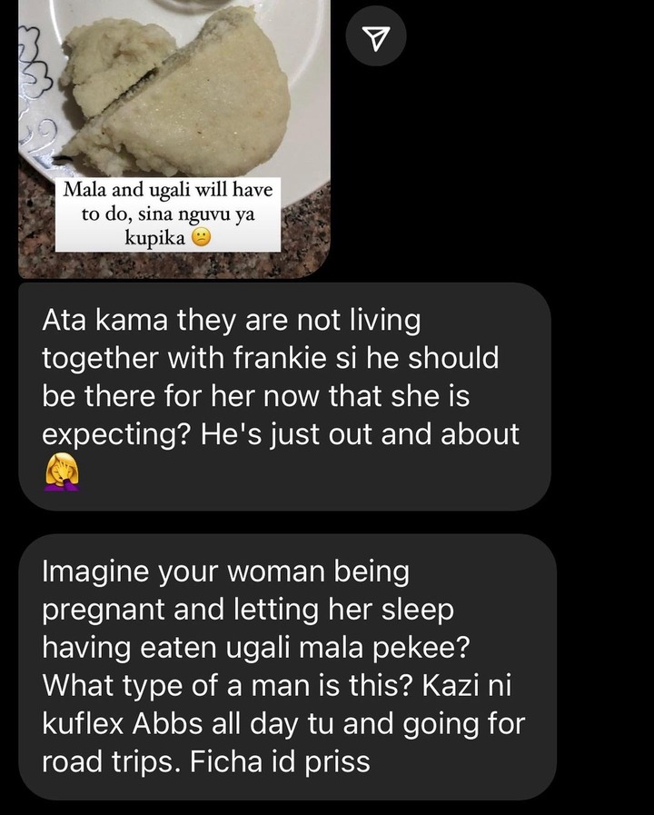Click 'road trips' text in second bubble
Viewport: 654px width, 815px height.
coord(109,762)
